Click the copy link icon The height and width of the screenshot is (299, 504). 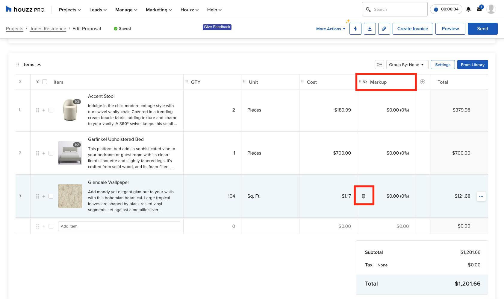384,29
